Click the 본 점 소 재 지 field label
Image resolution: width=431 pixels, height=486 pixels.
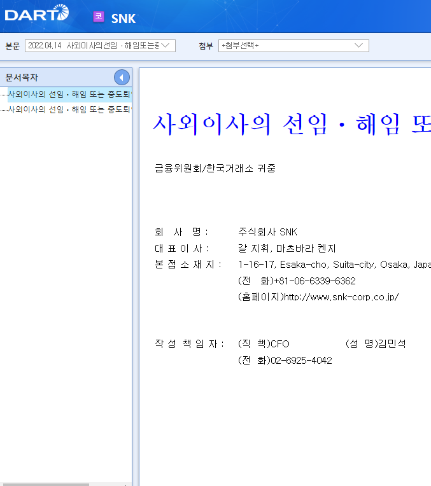[188, 265]
